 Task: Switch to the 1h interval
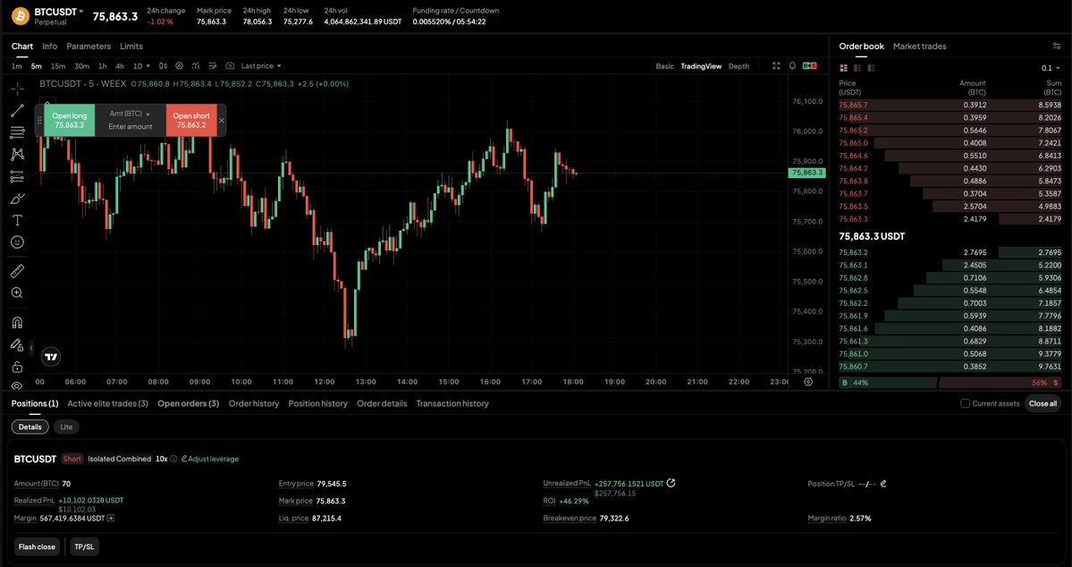(x=103, y=66)
